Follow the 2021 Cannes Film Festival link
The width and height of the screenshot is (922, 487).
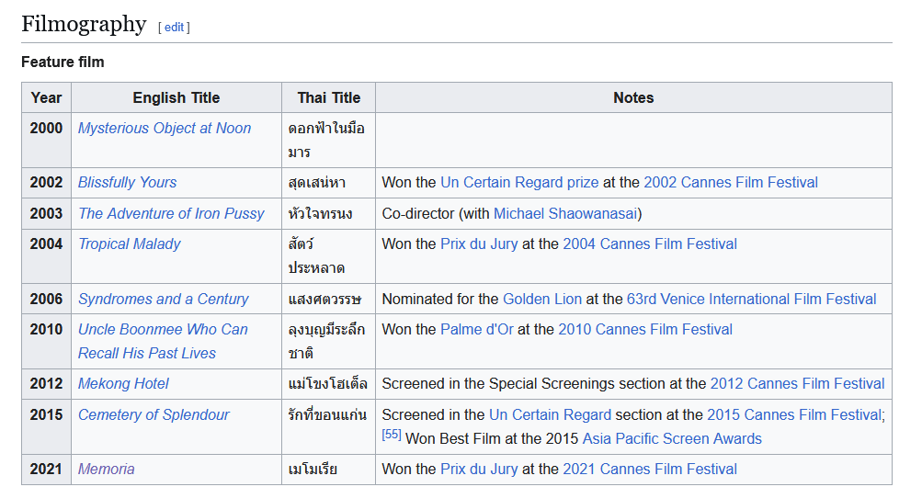point(650,469)
